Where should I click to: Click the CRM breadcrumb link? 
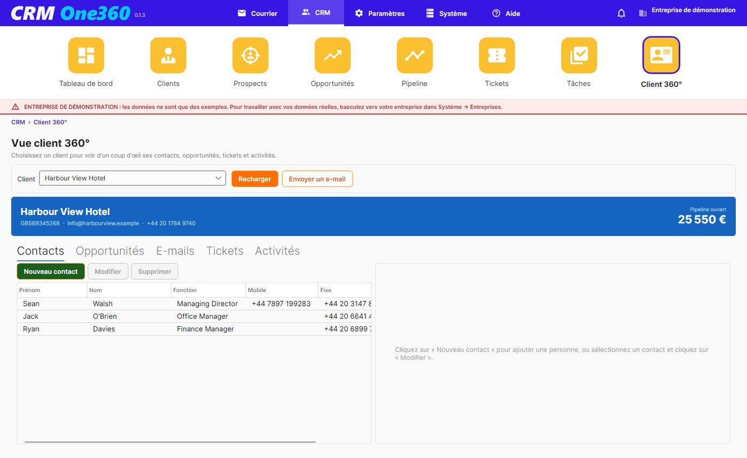click(18, 122)
